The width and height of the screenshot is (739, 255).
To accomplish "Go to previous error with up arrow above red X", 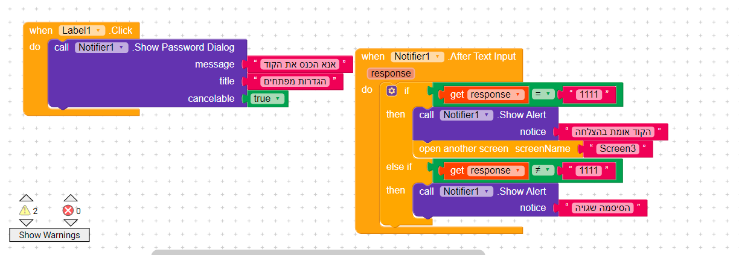I will (71, 198).
